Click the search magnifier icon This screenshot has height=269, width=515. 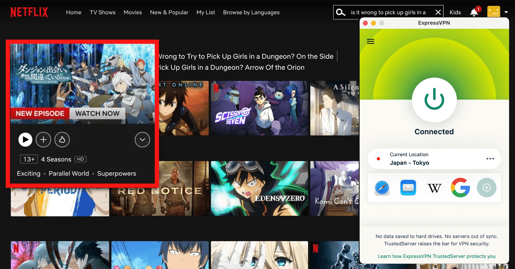point(341,12)
